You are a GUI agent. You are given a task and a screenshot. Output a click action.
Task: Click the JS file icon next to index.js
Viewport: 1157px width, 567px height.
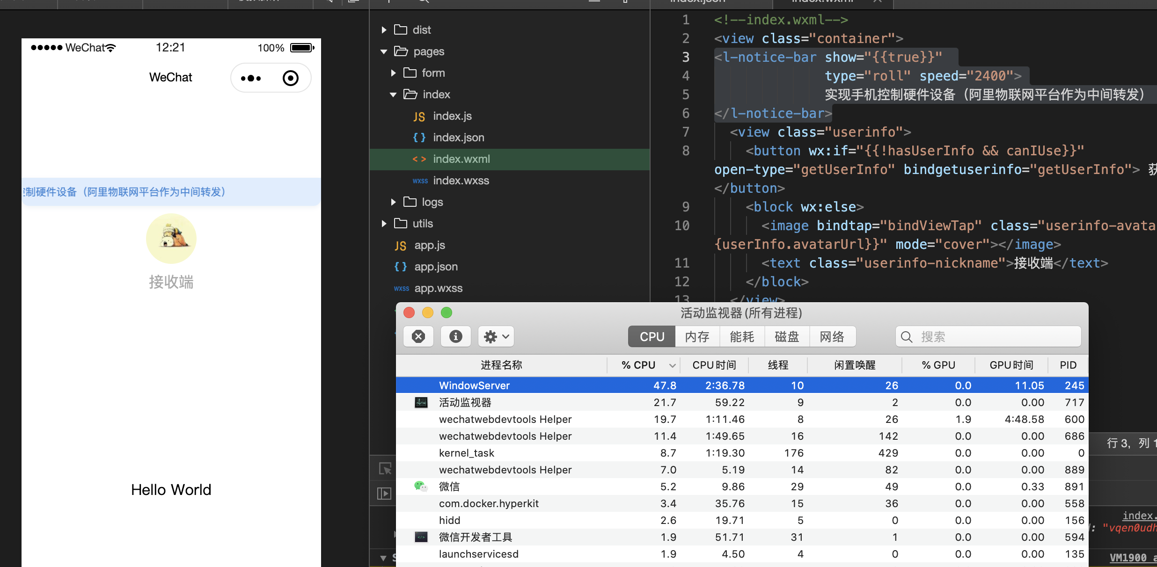click(x=419, y=116)
